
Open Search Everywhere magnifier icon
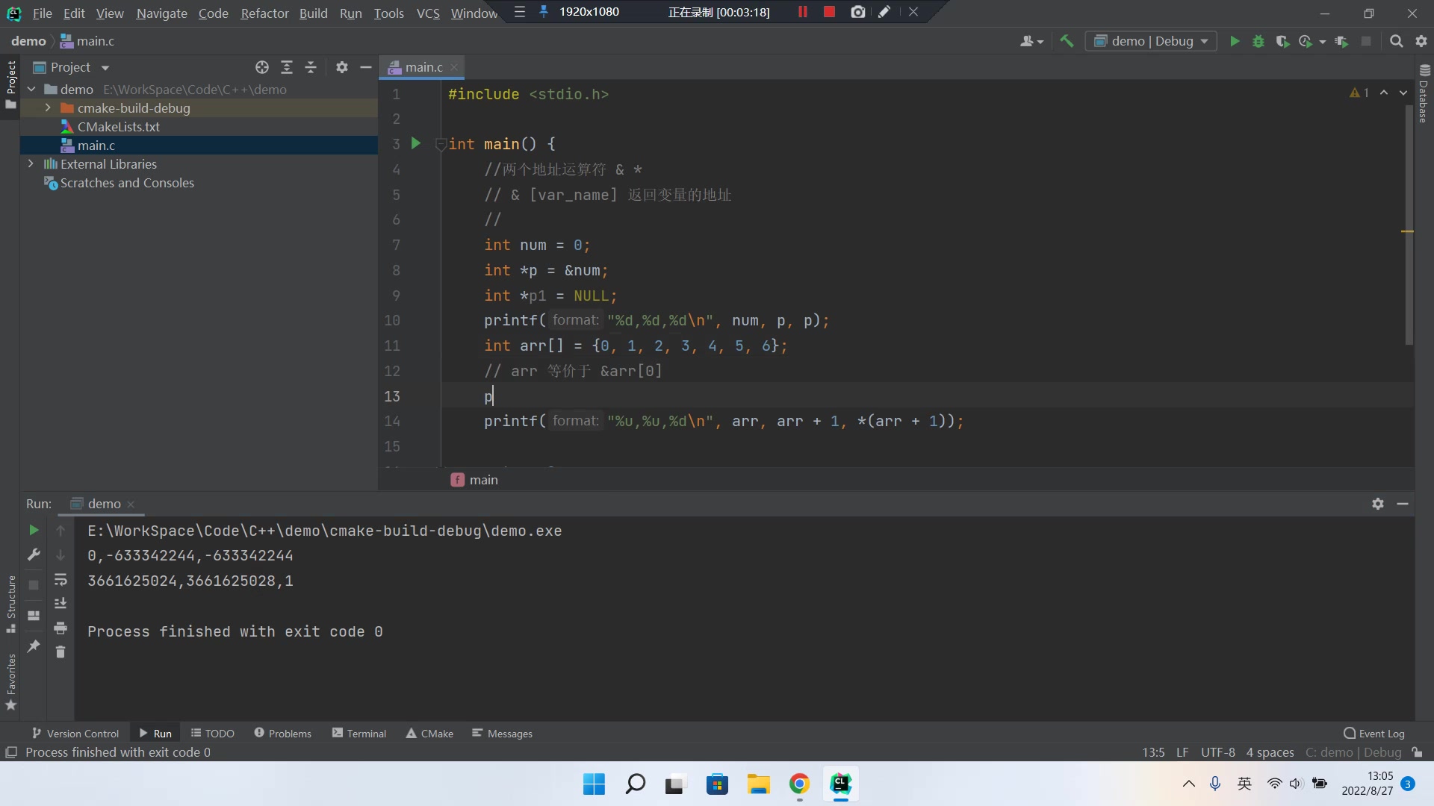point(1396,41)
